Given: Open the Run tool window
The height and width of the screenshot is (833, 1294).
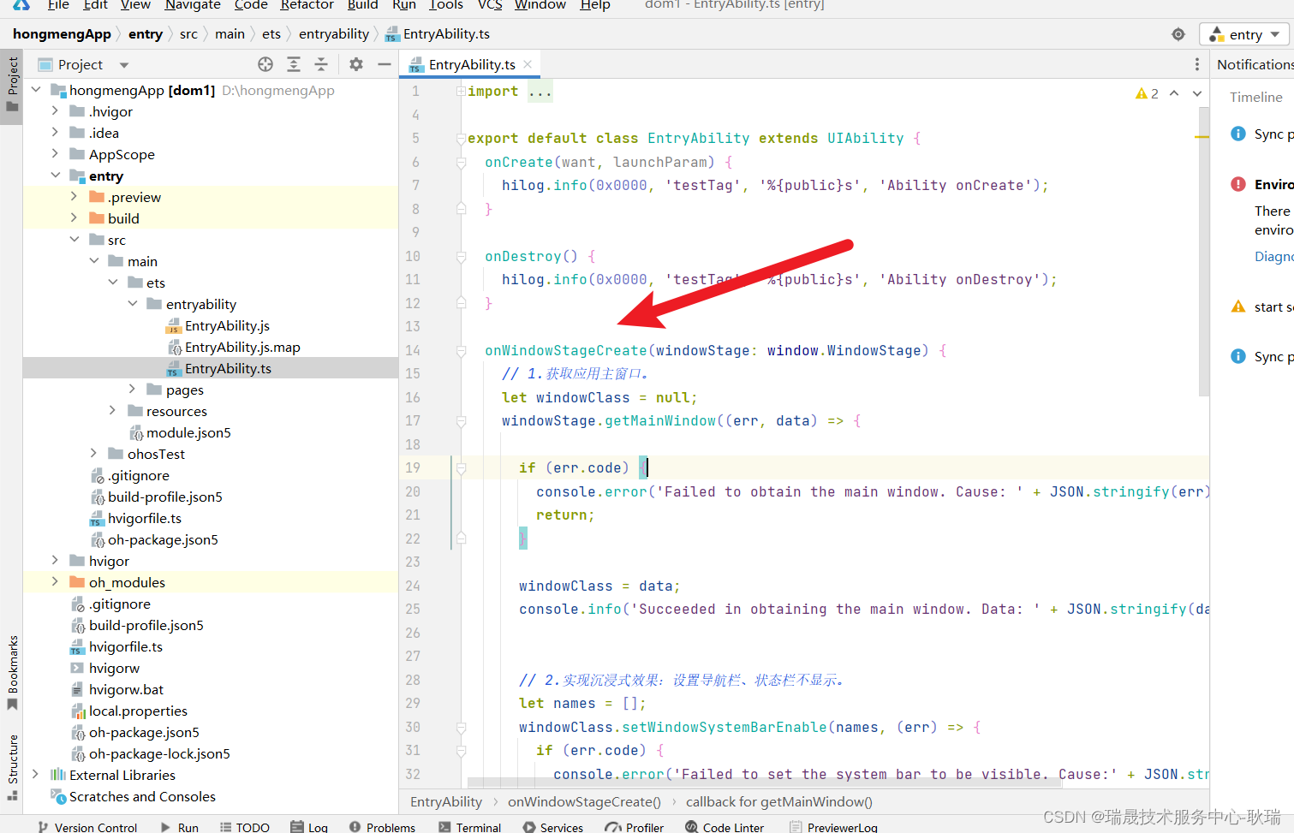Looking at the screenshot, I should (179, 827).
